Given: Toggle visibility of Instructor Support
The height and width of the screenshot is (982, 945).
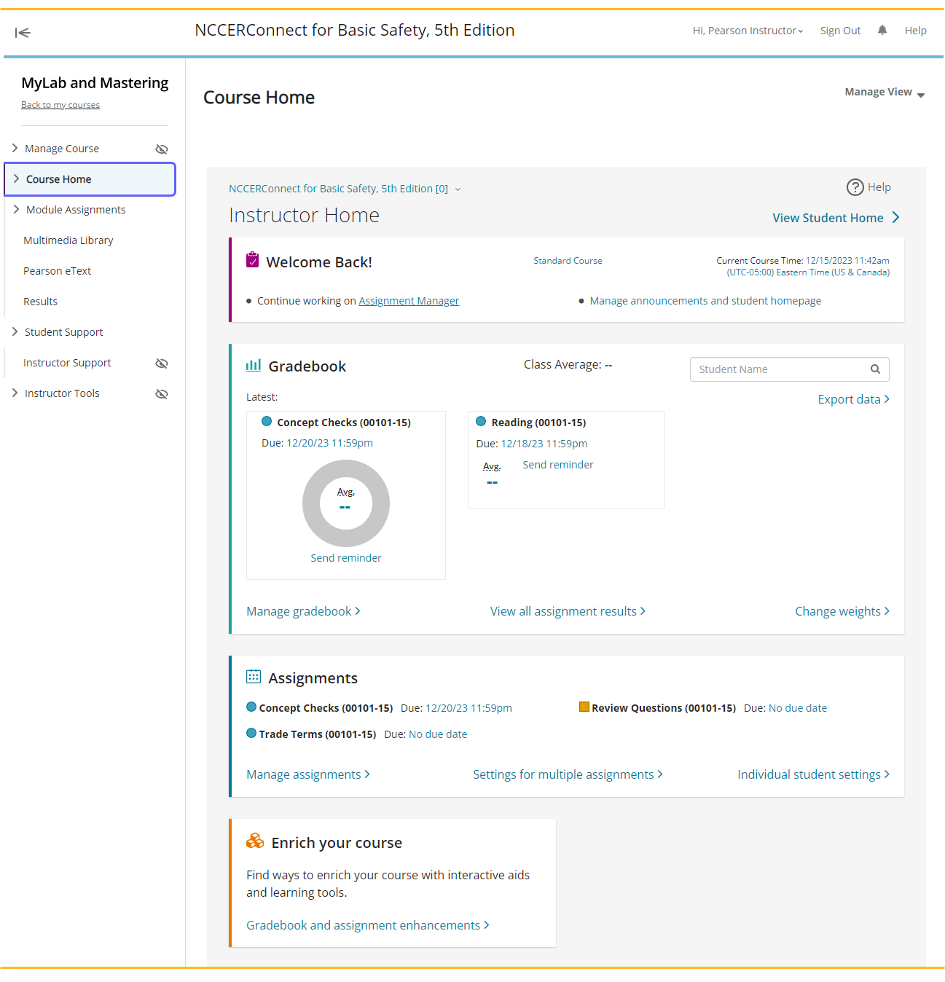Looking at the screenshot, I should coord(162,363).
